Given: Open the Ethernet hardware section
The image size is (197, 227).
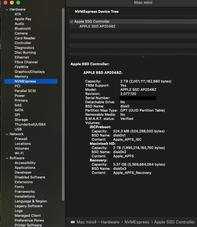Looking at the screenshot, I should (x=22, y=57).
